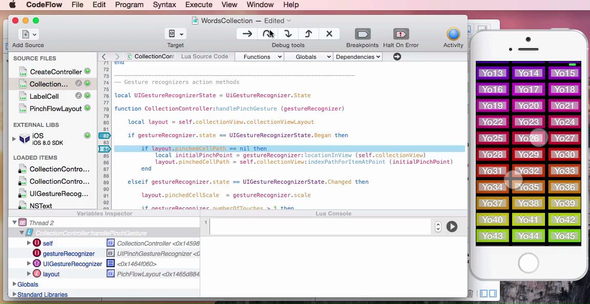The height and width of the screenshot is (304, 590).
Task: Tap the Yo45 cell in simulator
Action: pyautogui.click(x=564, y=236)
